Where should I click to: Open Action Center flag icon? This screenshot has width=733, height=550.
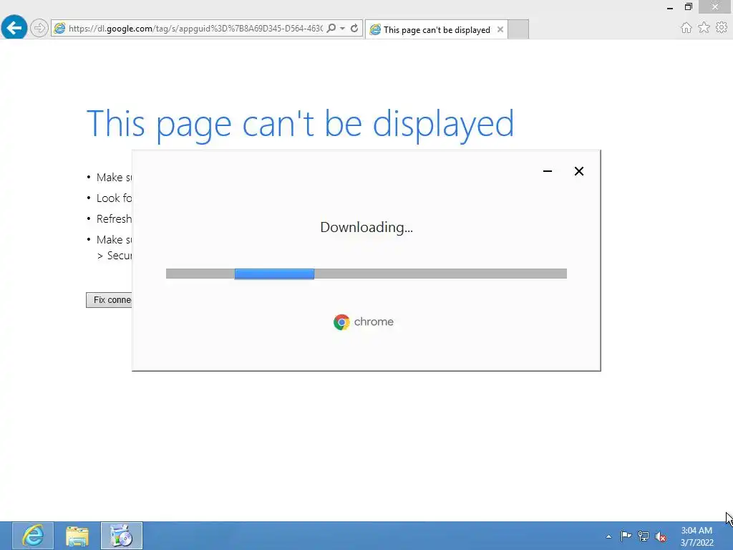click(x=626, y=536)
